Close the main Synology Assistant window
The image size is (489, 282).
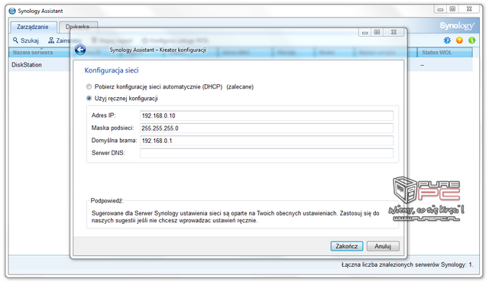(469, 9)
